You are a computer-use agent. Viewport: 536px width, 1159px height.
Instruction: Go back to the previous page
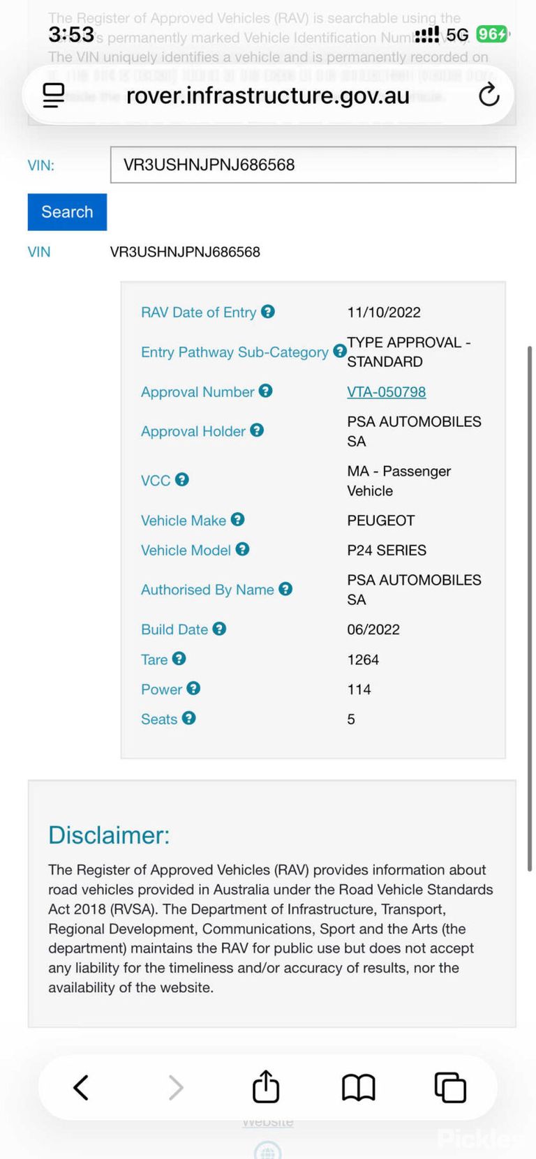click(x=81, y=1087)
